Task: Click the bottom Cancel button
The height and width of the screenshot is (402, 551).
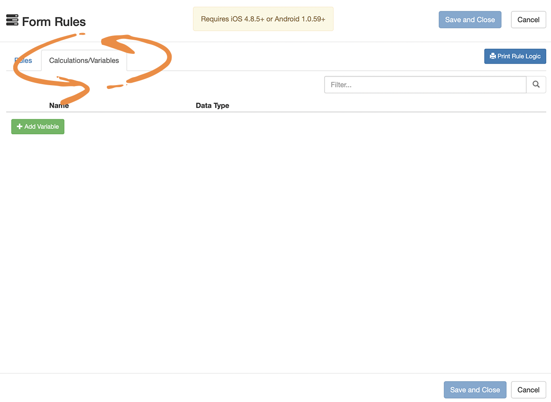Action: tap(528, 390)
